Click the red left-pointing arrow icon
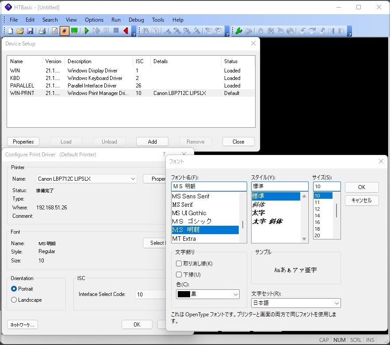Viewport: 390px width, 345px height. (x=126, y=31)
